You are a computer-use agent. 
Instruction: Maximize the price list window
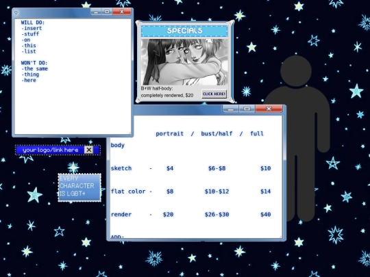pyautogui.click(x=247, y=109)
